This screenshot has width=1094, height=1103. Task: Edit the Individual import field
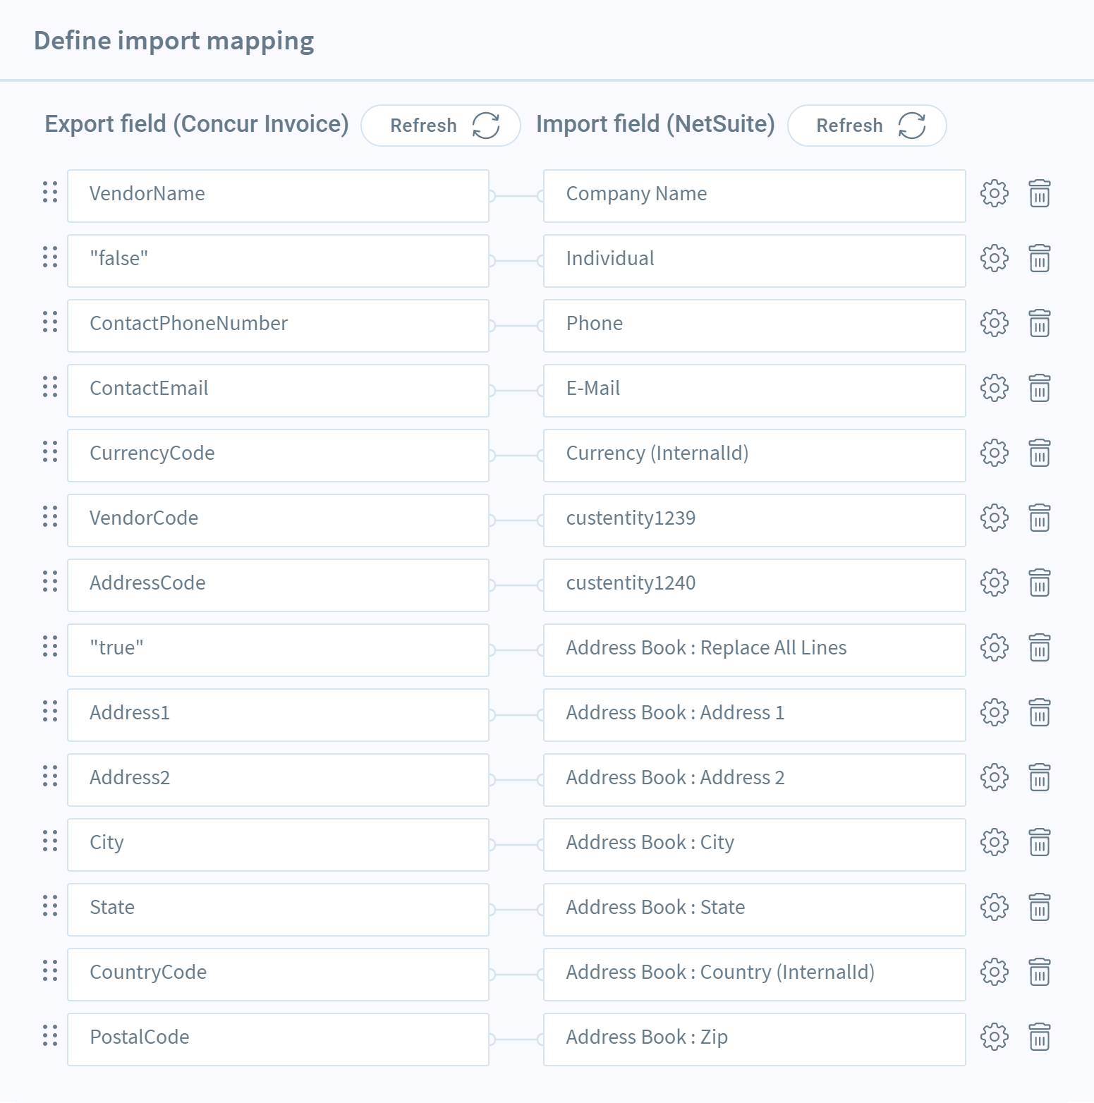pos(755,261)
